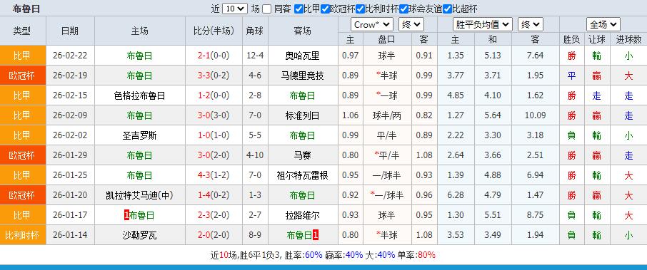Open away team 标准列日 link
This screenshot has height=270, width=647.
click(303, 115)
